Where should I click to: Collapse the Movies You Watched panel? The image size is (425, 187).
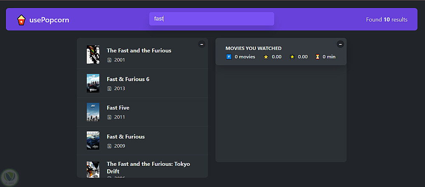(x=340, y=44)
